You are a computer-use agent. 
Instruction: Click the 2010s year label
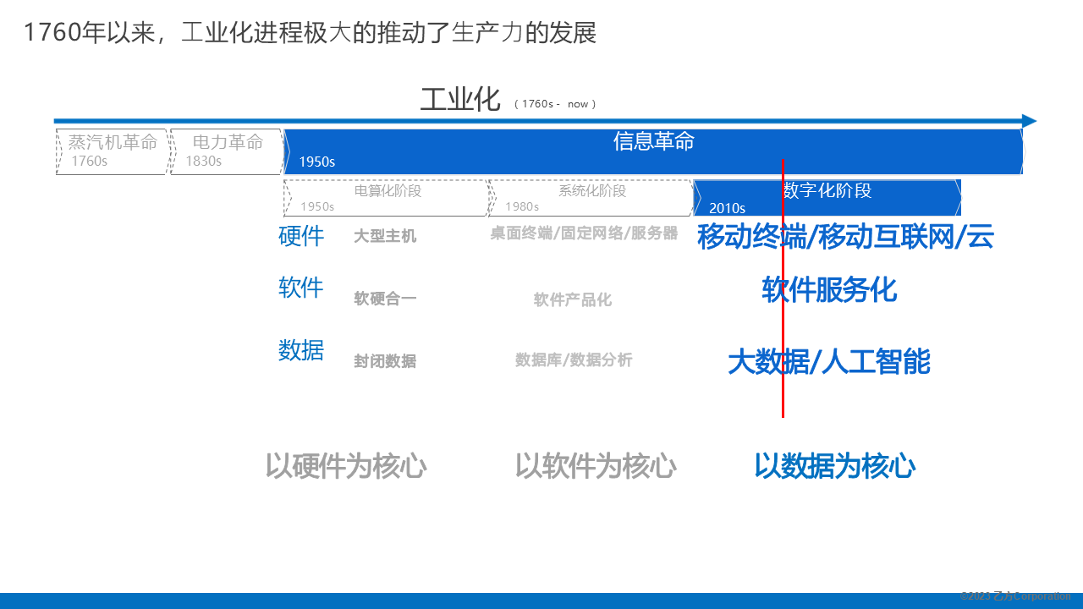point(727,208)
